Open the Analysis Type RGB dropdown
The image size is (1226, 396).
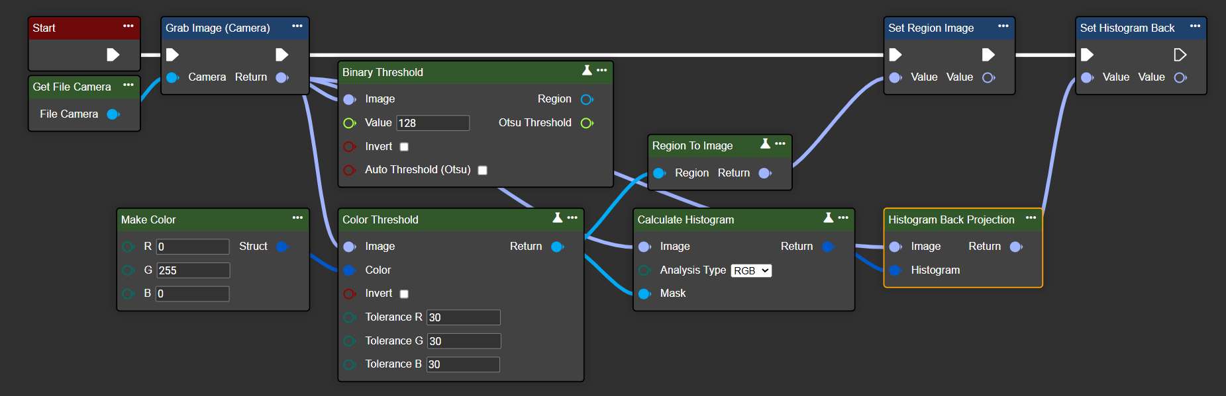pos(751,270)
